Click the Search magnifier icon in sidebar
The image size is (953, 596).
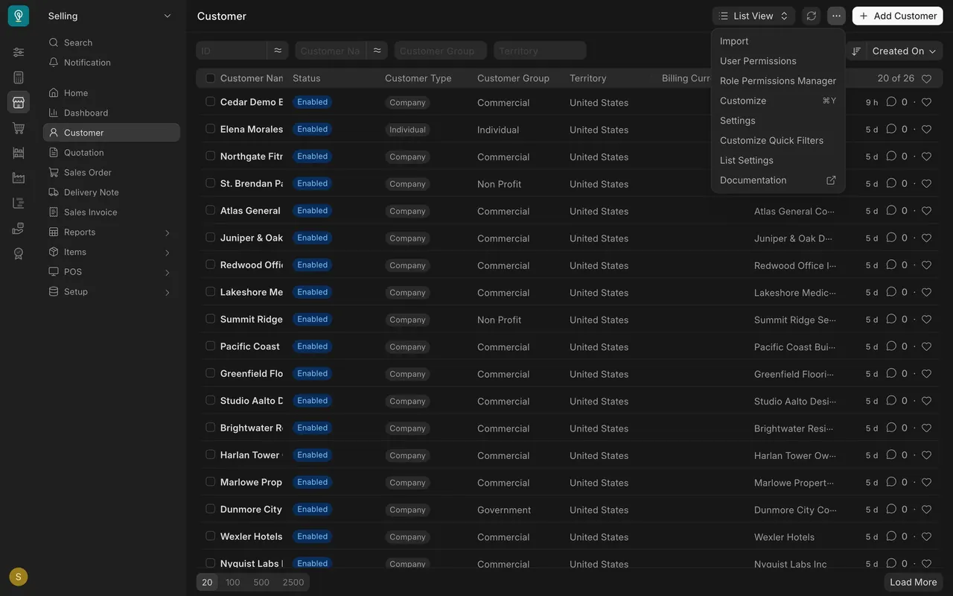(x=54, y=42)
